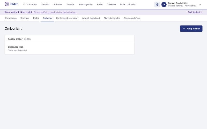This screenshot has height=129, width=207.
Task: Go to Pullar in the navigation
Action: point(100,4)
